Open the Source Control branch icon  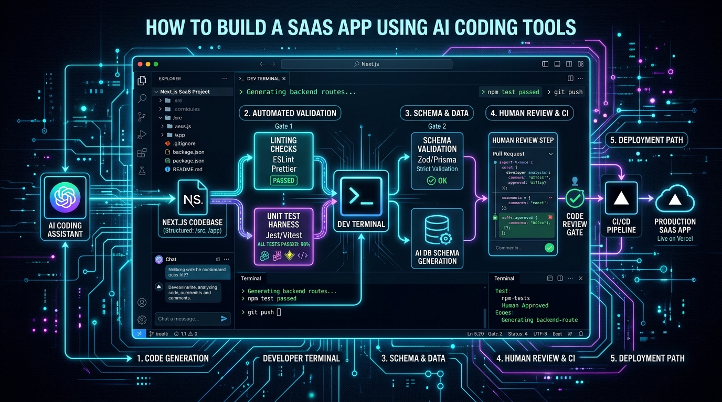coord(142,117)
